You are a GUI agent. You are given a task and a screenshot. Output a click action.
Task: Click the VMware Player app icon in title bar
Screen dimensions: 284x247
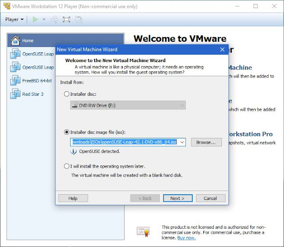(7, 6)
